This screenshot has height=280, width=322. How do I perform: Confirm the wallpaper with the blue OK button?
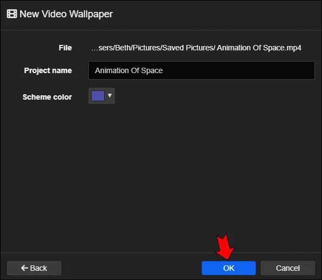coord(229,268)
